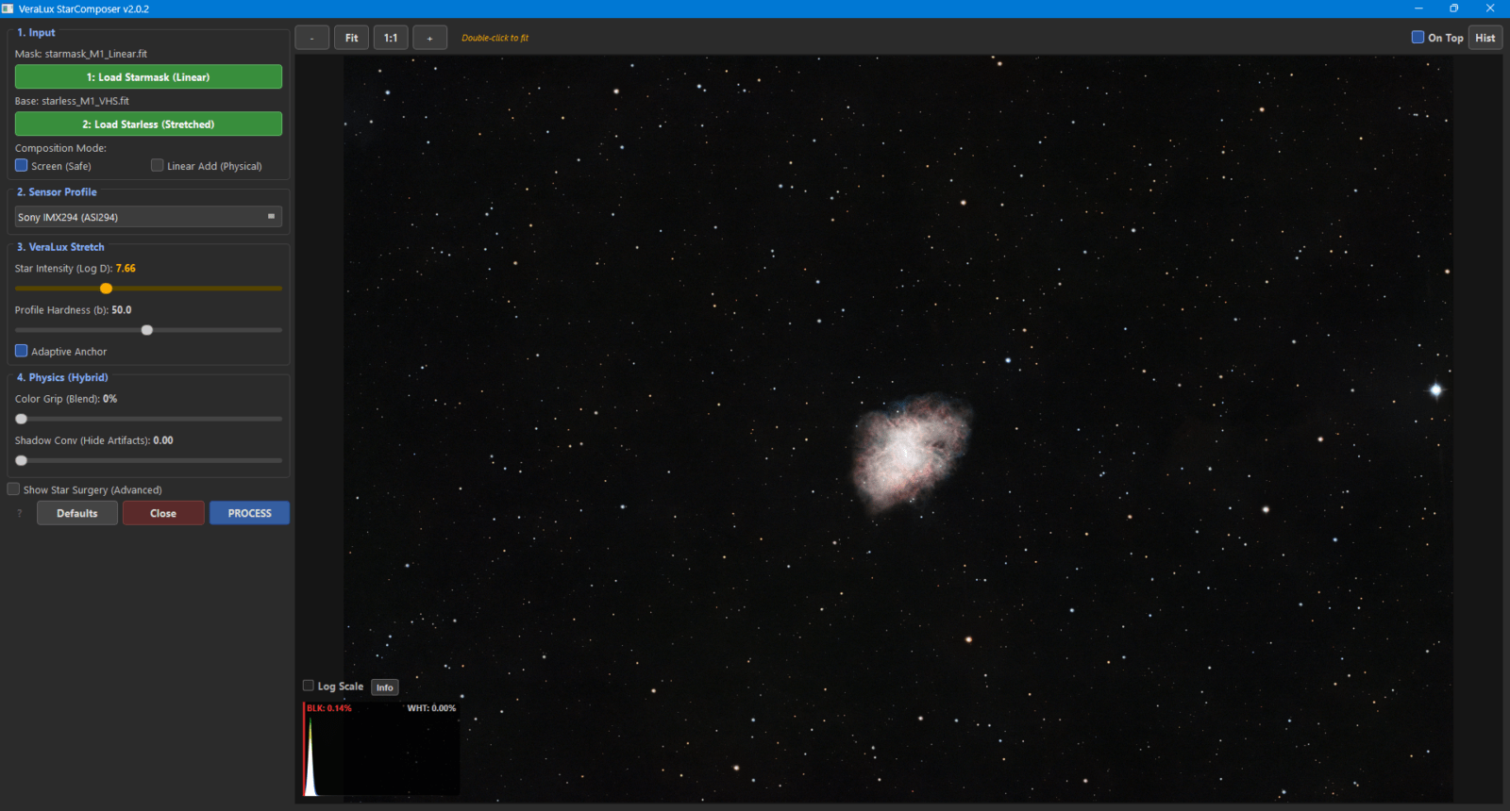
Task: Set preview zoom to 1:1
Action: point(391,38)
